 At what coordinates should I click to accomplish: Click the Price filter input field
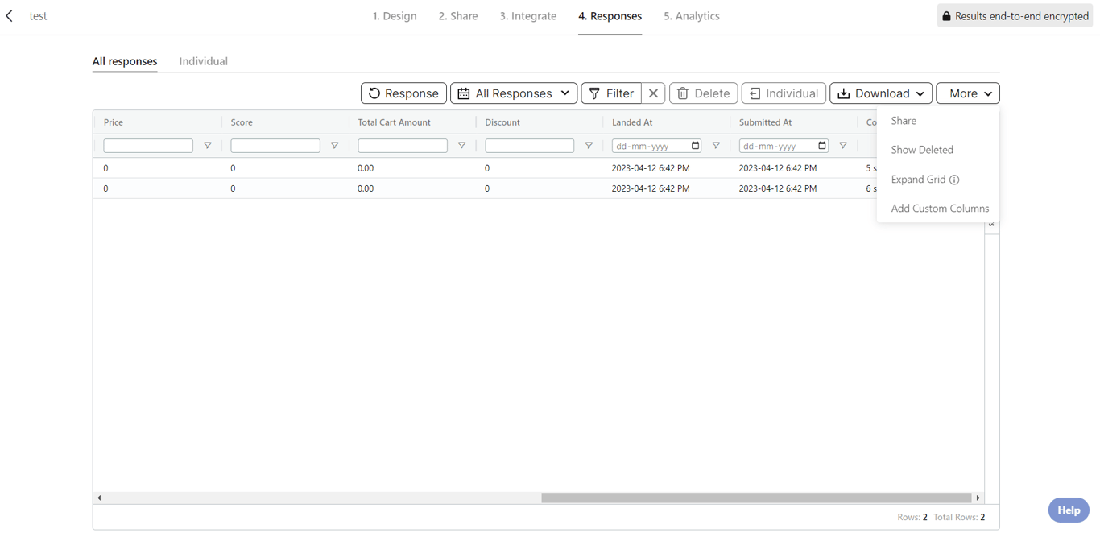(x=148, y=146)
